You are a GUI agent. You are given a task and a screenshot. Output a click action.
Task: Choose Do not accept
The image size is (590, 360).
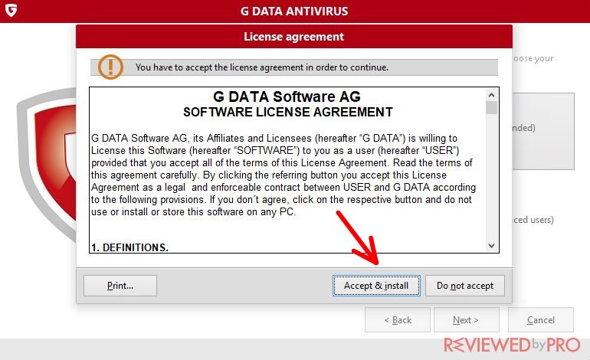pos(464,286)
